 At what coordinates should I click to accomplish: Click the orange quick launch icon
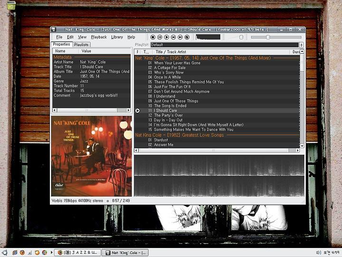click(38, 253)
